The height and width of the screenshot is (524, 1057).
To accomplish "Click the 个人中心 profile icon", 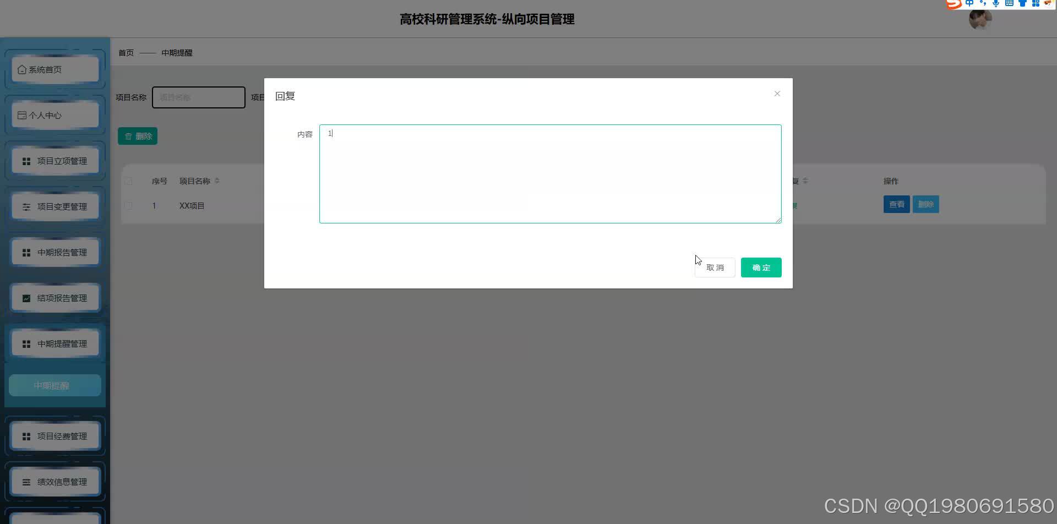I will [22, 114].
